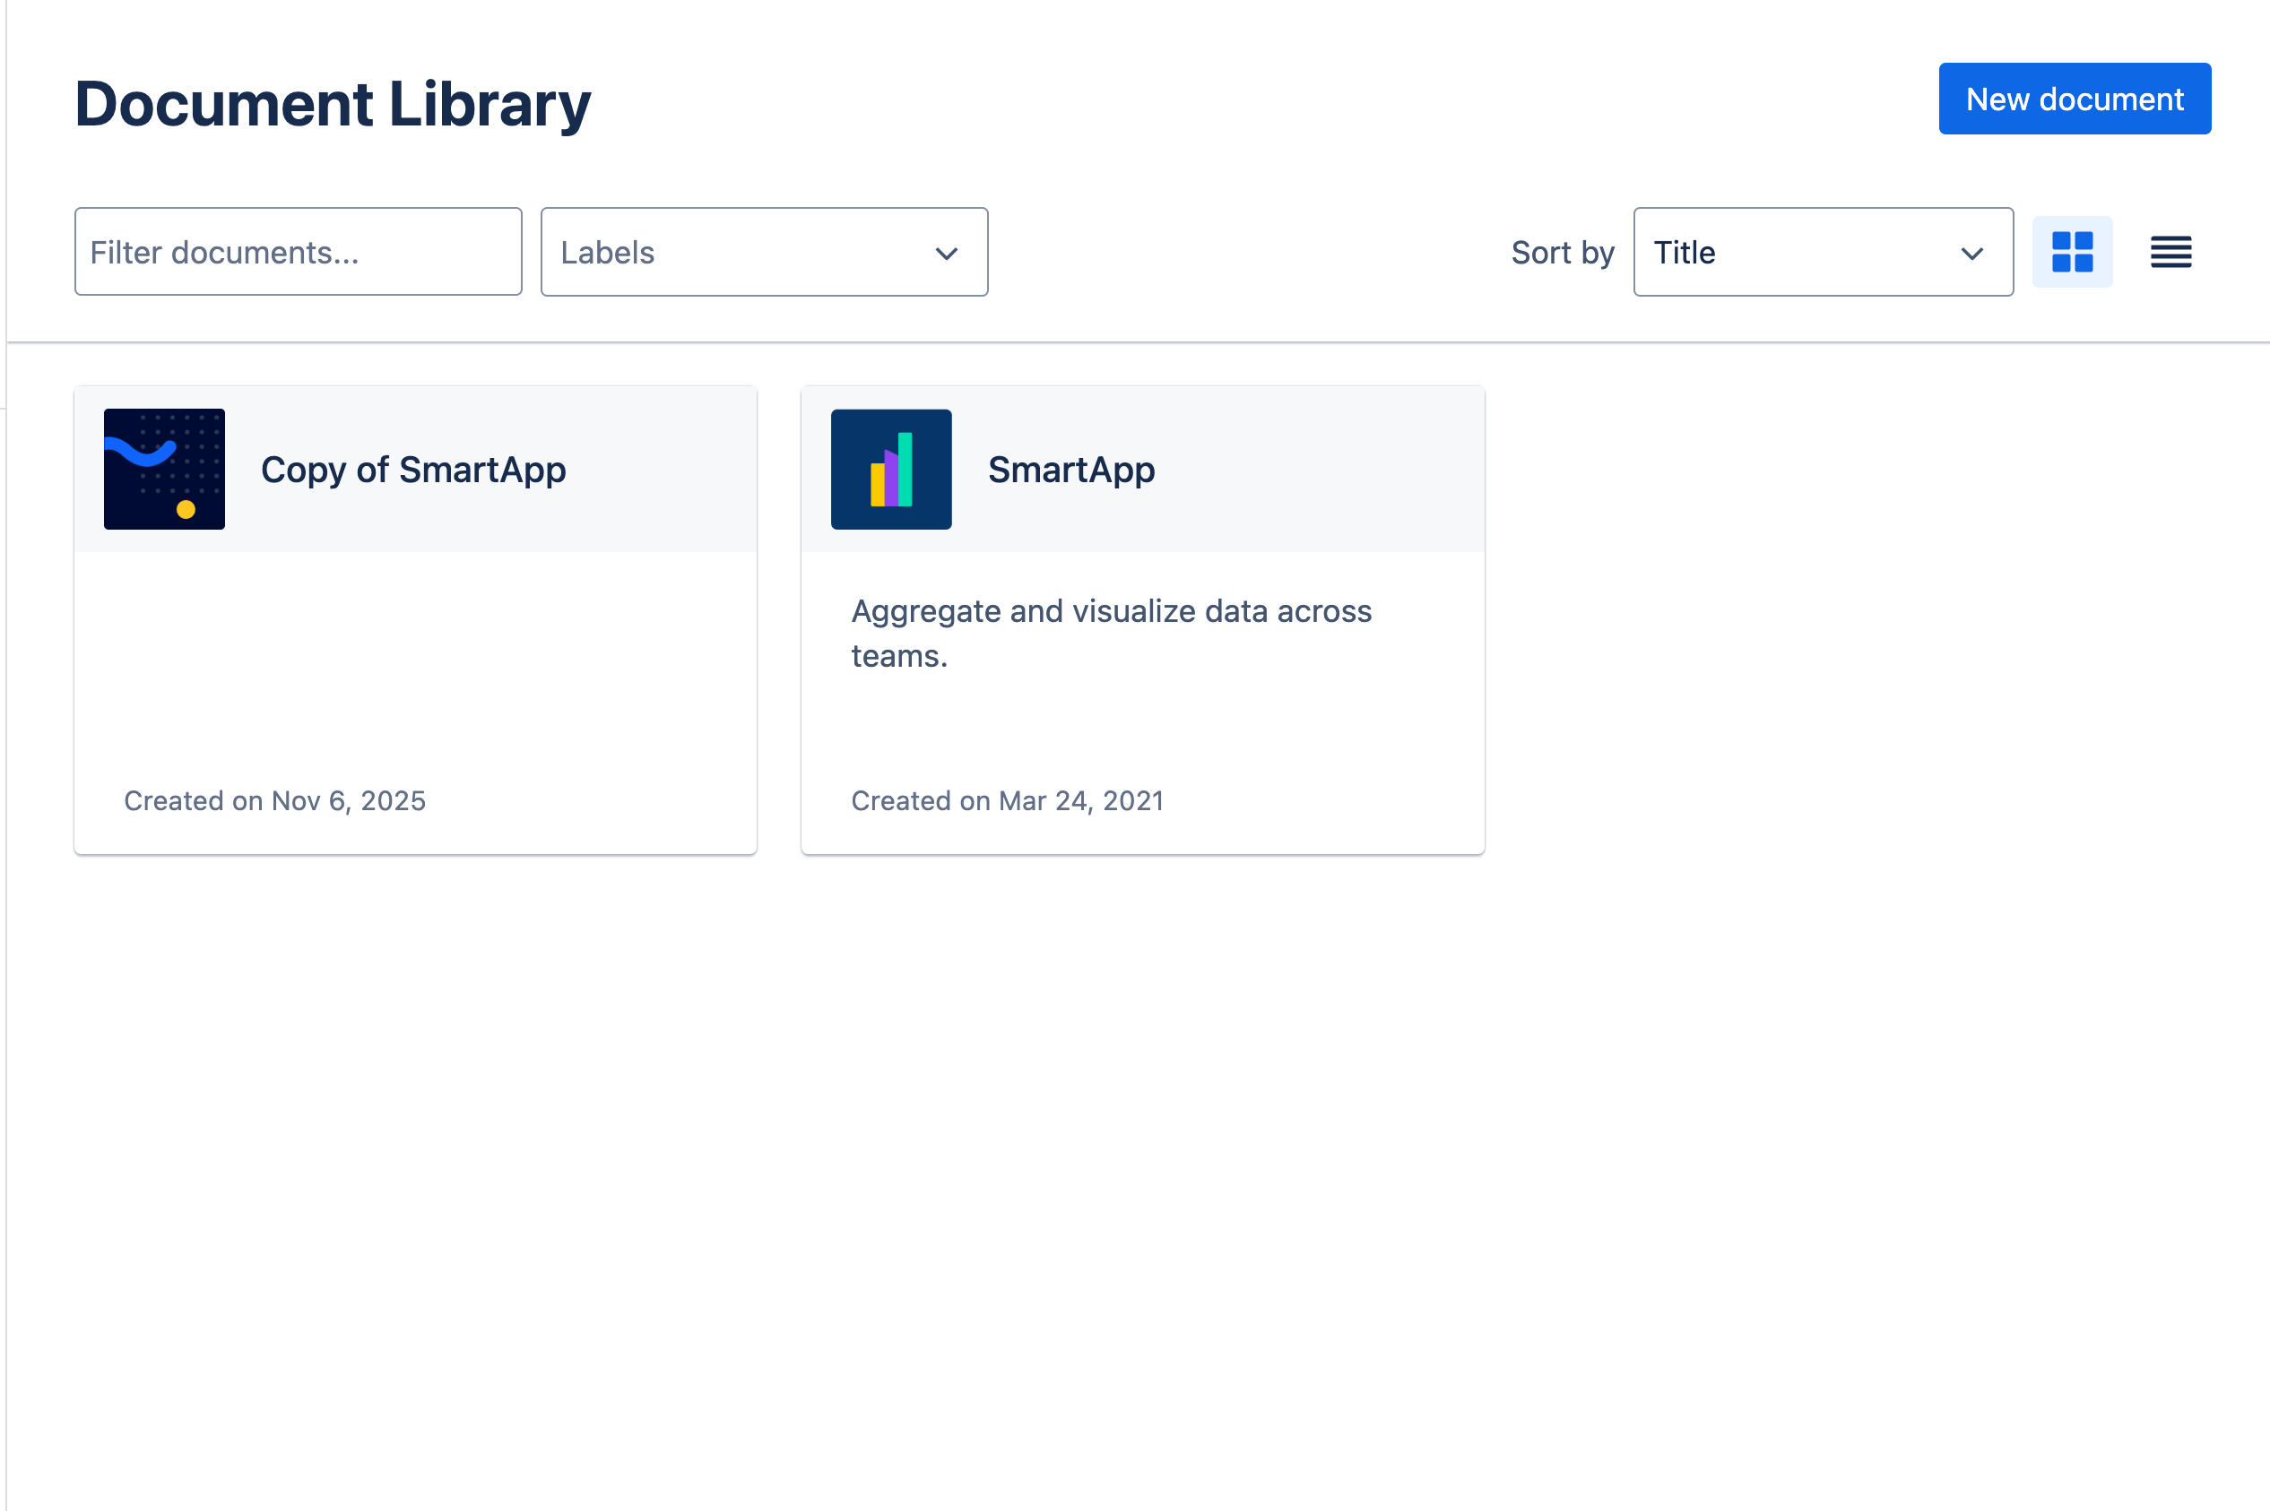Enable the list view toggle
Screen dimensions: 2270x1511
pyautogui.click(x=2170, y=252)
